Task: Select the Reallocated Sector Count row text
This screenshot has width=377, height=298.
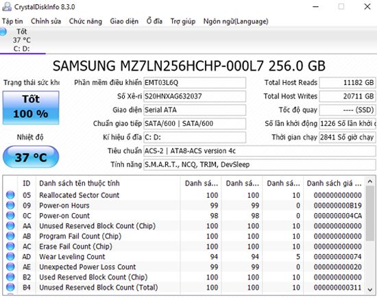Action: pos(79,195)
